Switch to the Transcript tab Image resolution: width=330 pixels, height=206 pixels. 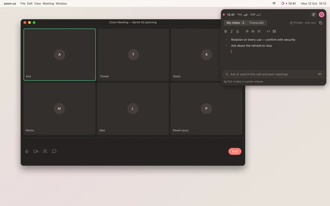pyautogui.click(x=256, y=23)
